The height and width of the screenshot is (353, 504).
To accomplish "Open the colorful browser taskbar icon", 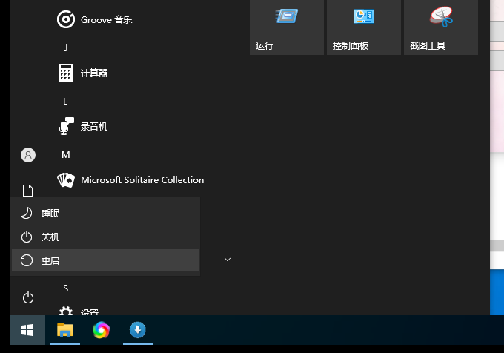I will tap(102, 330).
